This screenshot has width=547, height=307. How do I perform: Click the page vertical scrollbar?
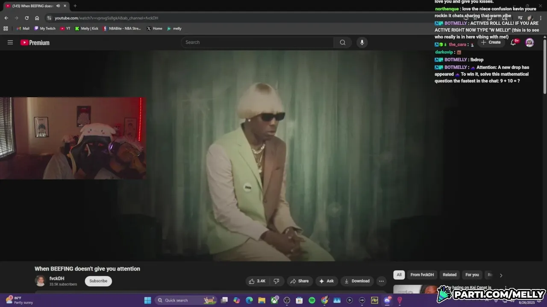pyautogui.click(x=545, y=66)
